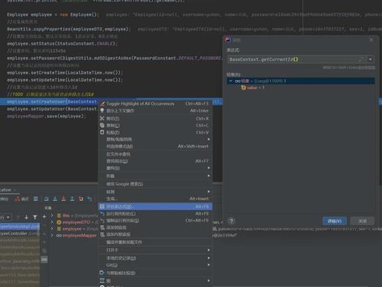Click code line employee.setUpdateTime(LocalDateTime.now())
This screenshot has width=382, height=287.
coord(65,80)
